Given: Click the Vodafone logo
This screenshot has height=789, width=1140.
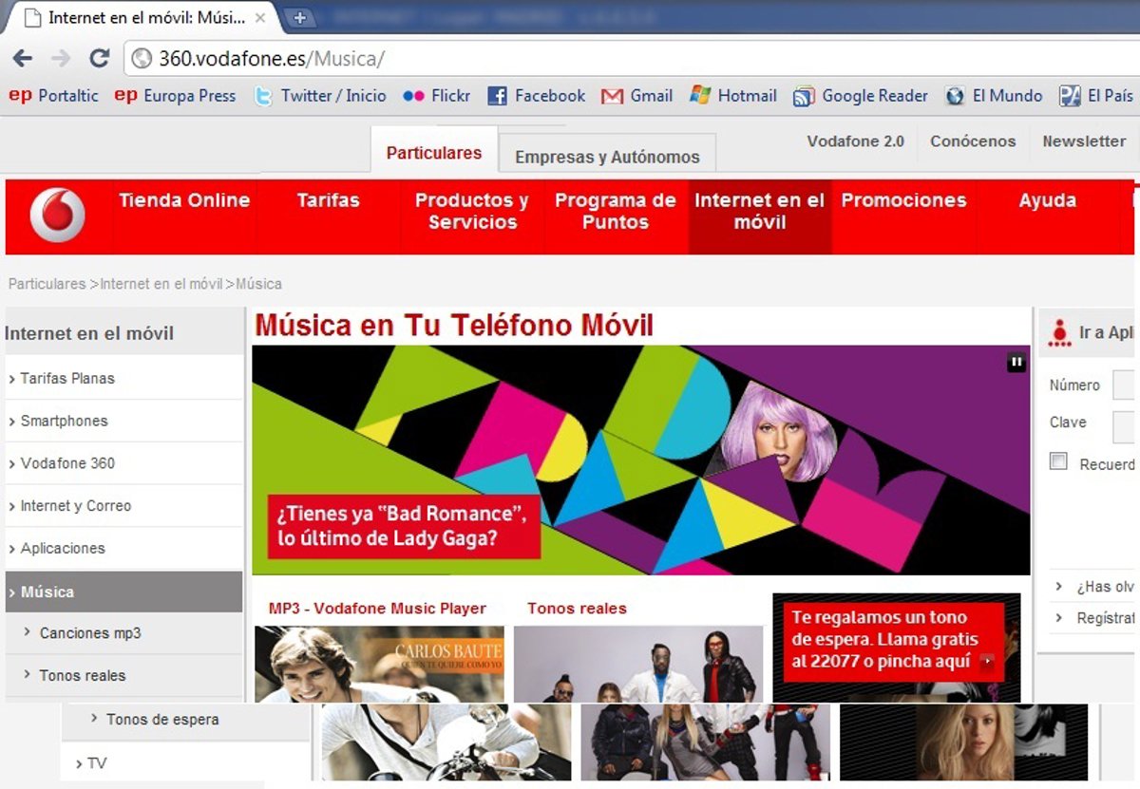Looking at the screenshot, I should coord(57,216).
